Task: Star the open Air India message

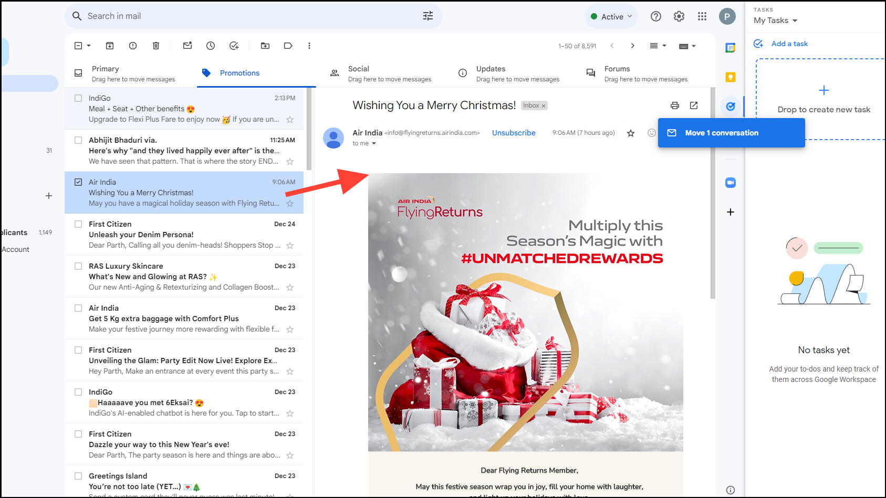Action: [x=631, y=133]
